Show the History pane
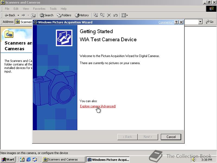The width and height of the screenshot is (217, 163). click(82, 15)
